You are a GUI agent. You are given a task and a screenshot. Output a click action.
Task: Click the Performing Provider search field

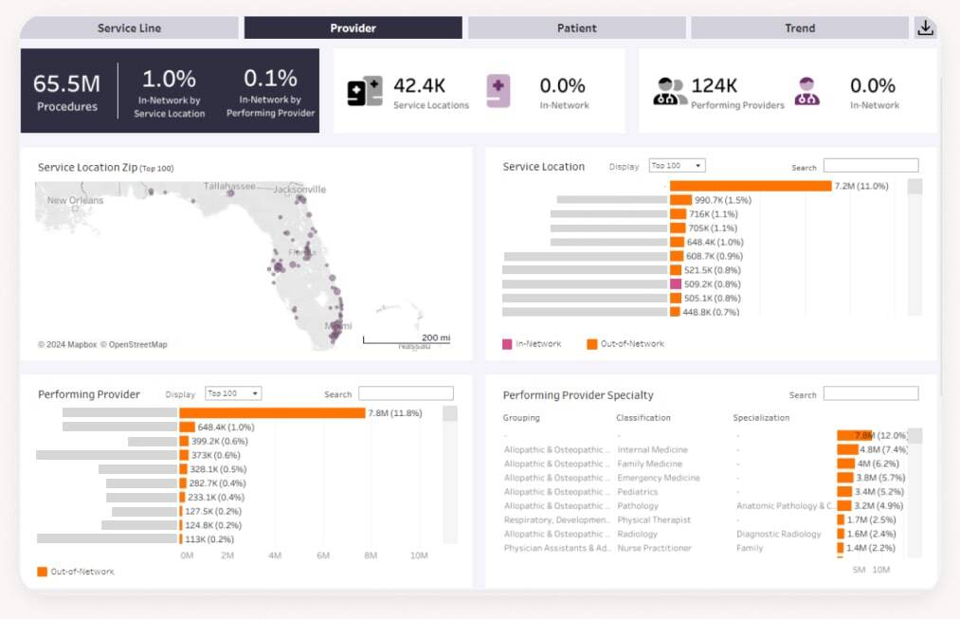point(406,393)
